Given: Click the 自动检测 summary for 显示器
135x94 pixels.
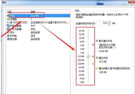Looking at the screenshot, I should pyautogui.click(x=35, y=39).
